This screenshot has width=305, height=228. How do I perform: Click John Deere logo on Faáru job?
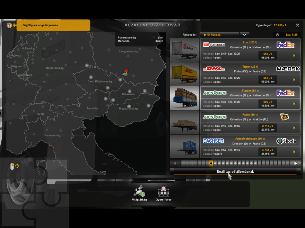pos(215,117)
